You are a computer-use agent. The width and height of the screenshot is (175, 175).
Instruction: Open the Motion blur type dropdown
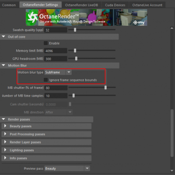click(58, 72)
